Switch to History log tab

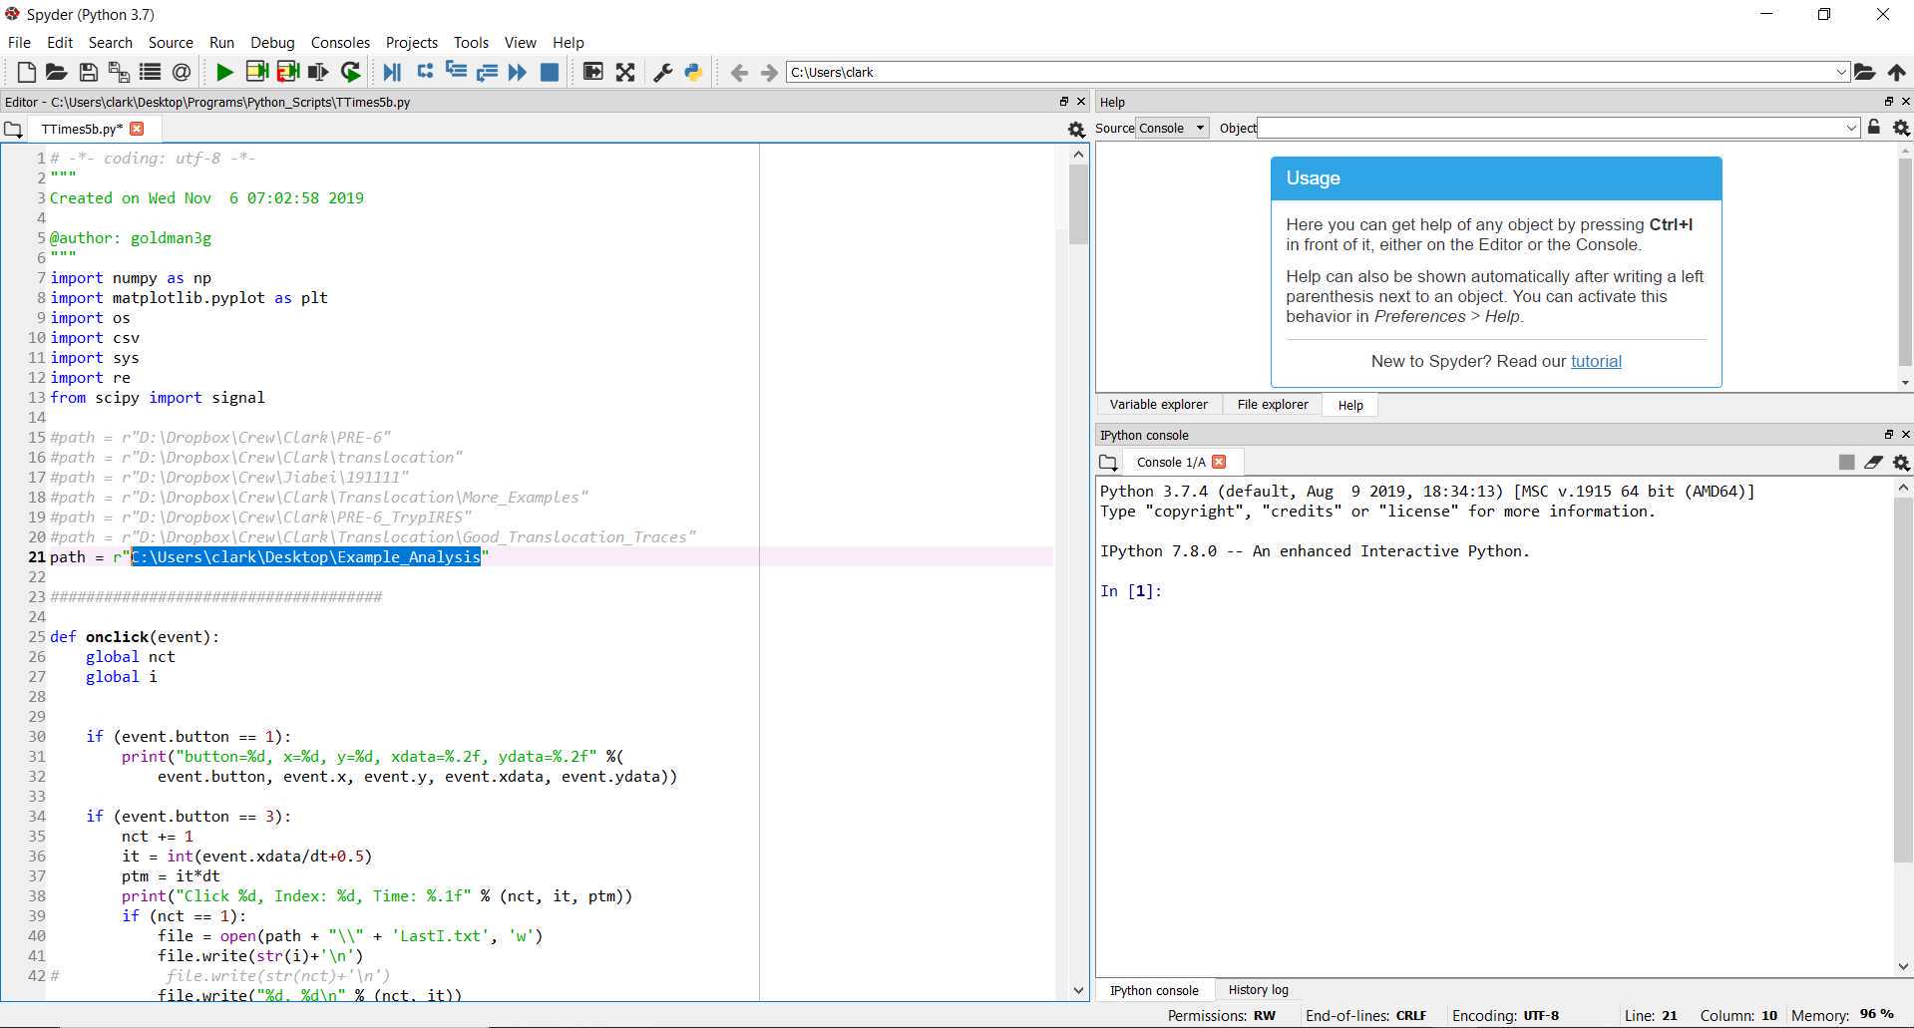pos(1258,990)
